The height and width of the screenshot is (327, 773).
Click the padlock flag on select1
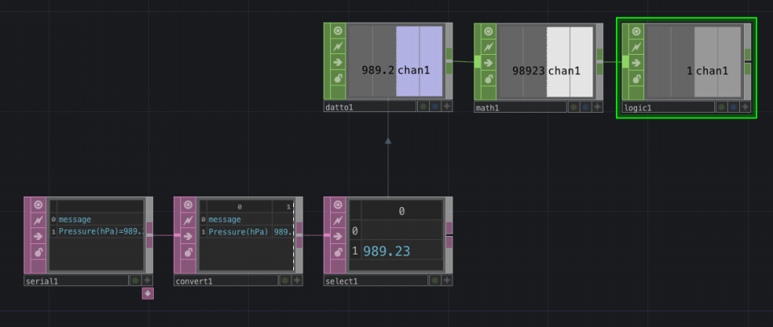[337, 253]
